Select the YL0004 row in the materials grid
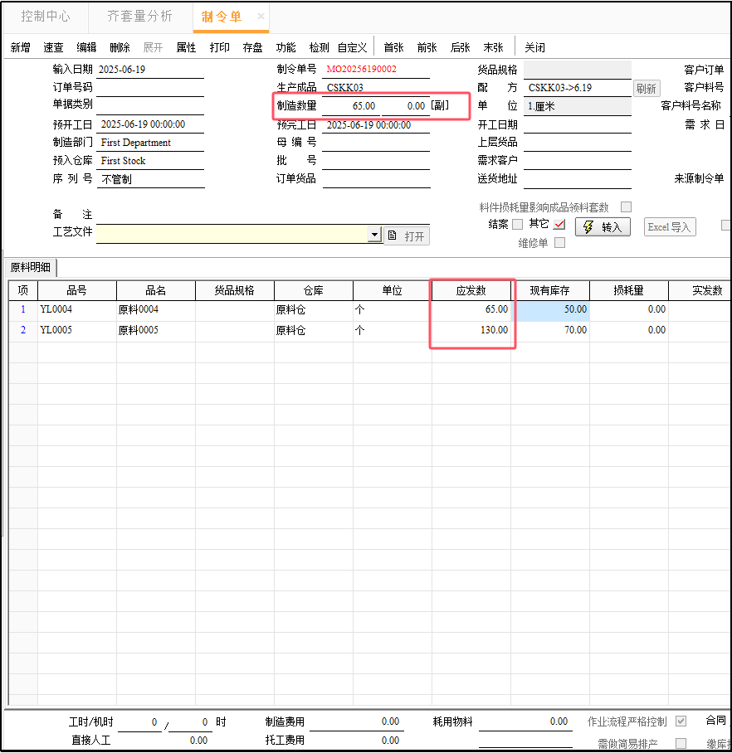This screenshot has height=753, width=732. click(x=75, y=309)
